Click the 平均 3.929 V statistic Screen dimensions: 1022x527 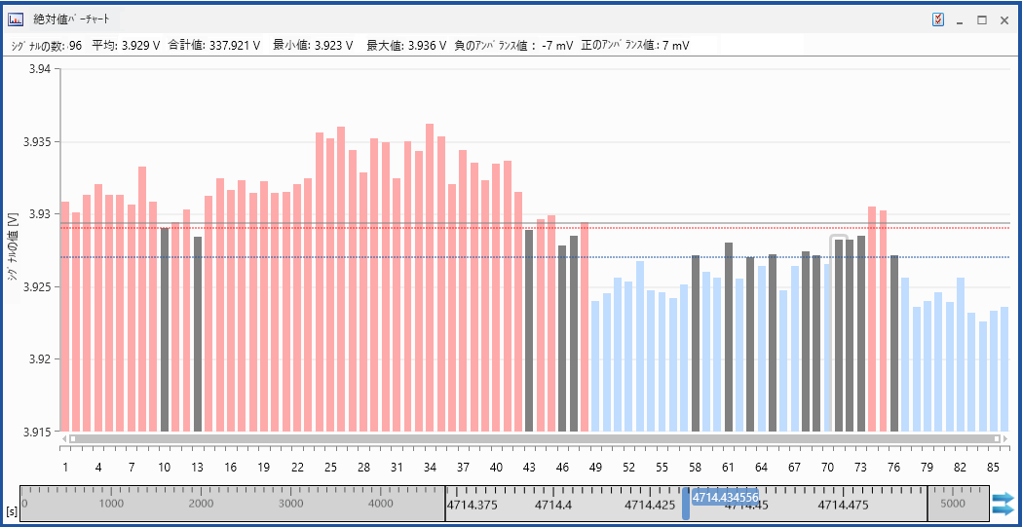tap(126, 45)
